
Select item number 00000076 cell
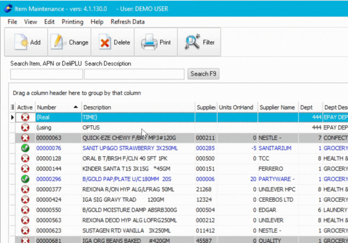(58, 148)
